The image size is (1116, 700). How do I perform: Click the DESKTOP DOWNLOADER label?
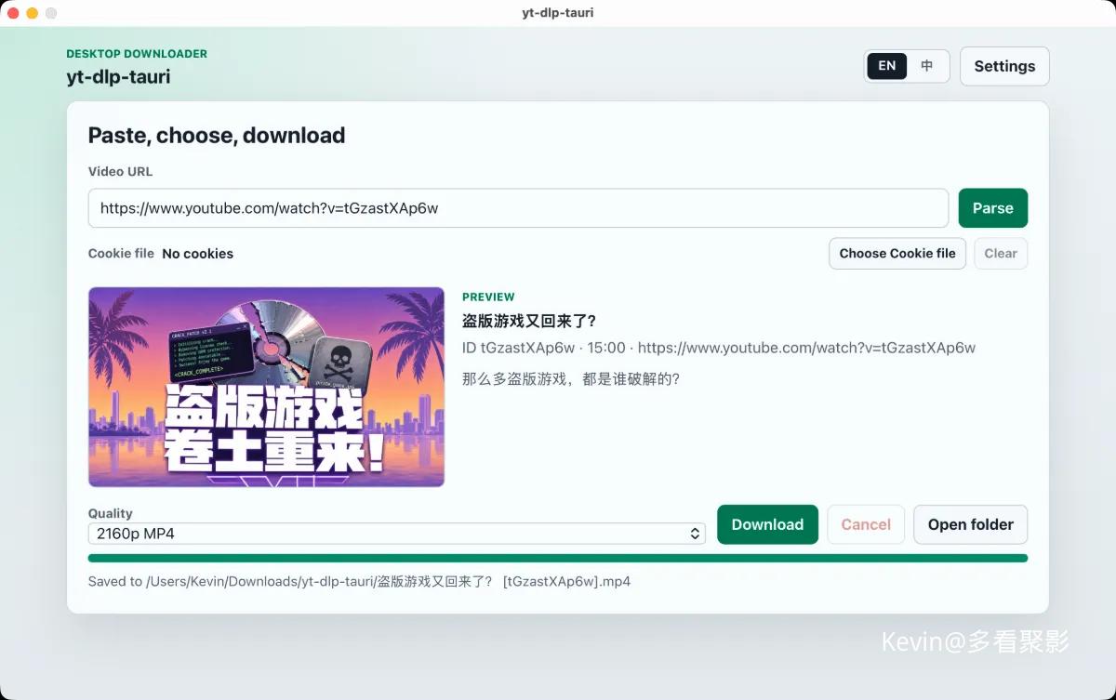pos(137,54)
